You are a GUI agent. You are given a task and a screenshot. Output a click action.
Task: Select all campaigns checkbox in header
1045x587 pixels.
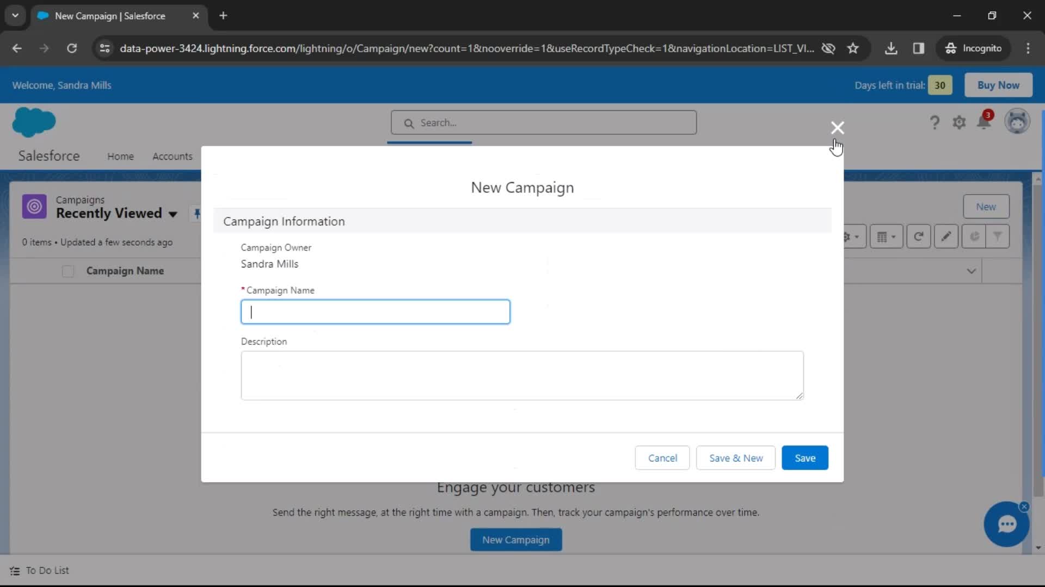tap(68, 271)
